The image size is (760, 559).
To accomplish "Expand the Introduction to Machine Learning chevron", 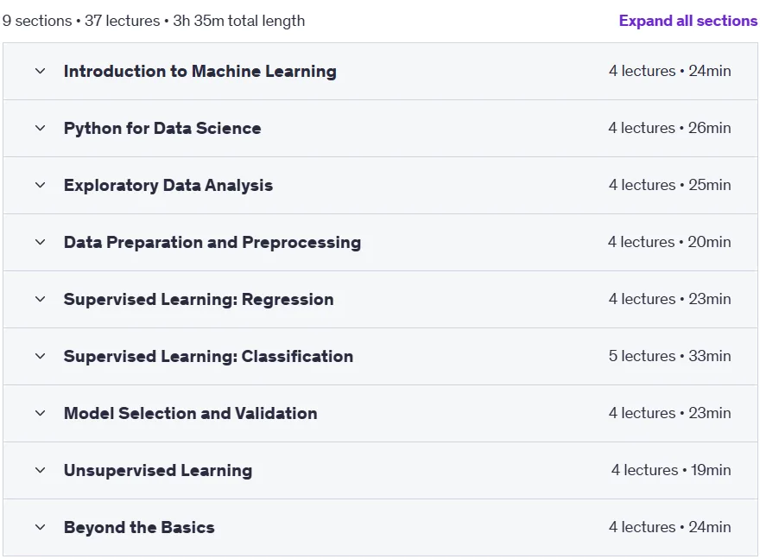I will click(41, 71).
